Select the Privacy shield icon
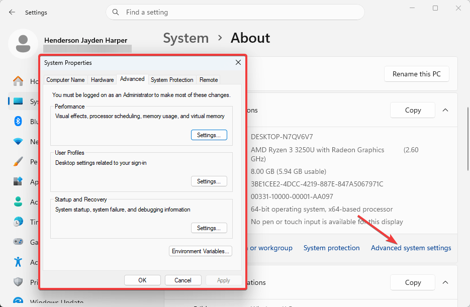 coord(18,282)
